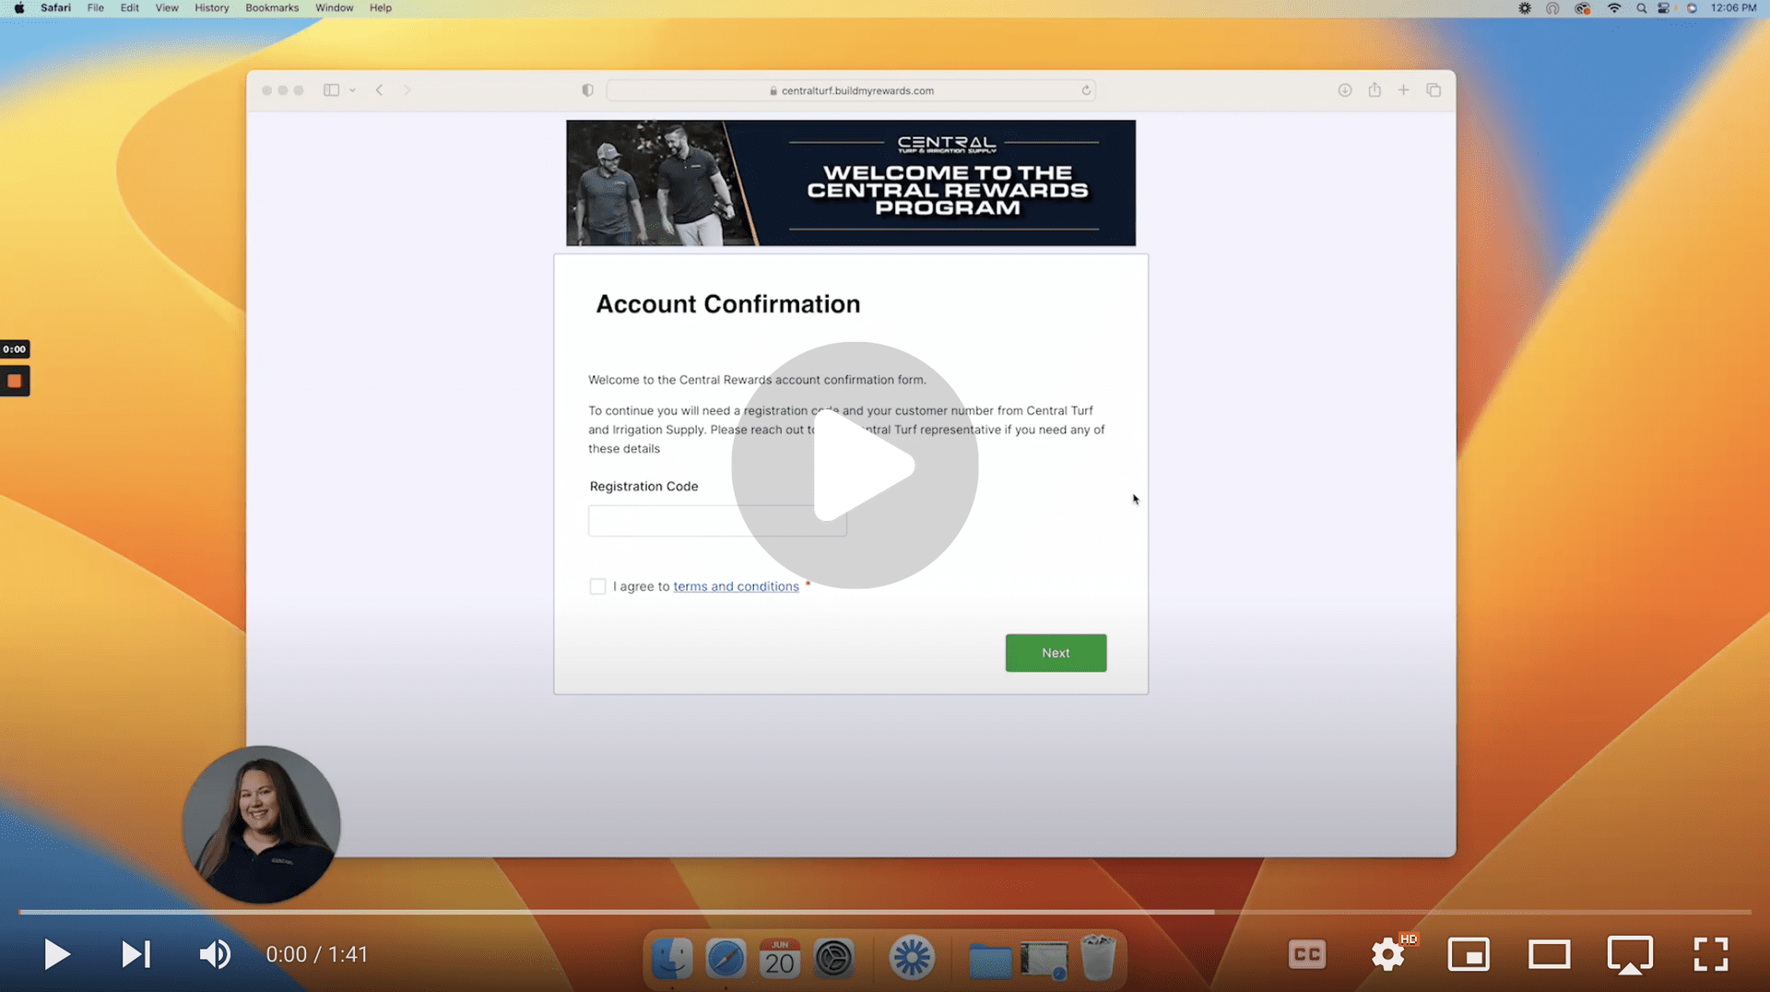Screen dimensions: 1770x992
Task: Open the terms and conditions link
Action: point(736,586)
